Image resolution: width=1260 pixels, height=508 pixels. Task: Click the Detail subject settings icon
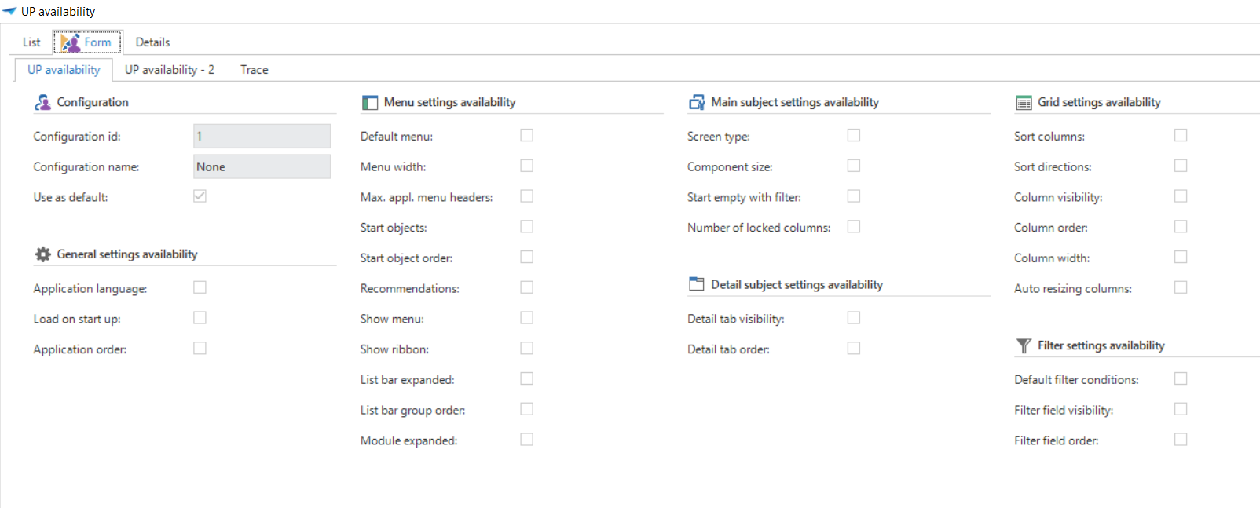697,284
